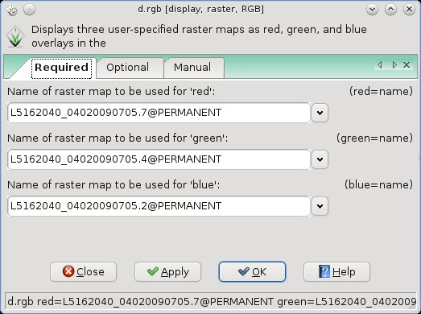The width and height of the screenshot is (421, 314).
Task: Expand the green raster map dropdown
Action: tap(320, 159)
